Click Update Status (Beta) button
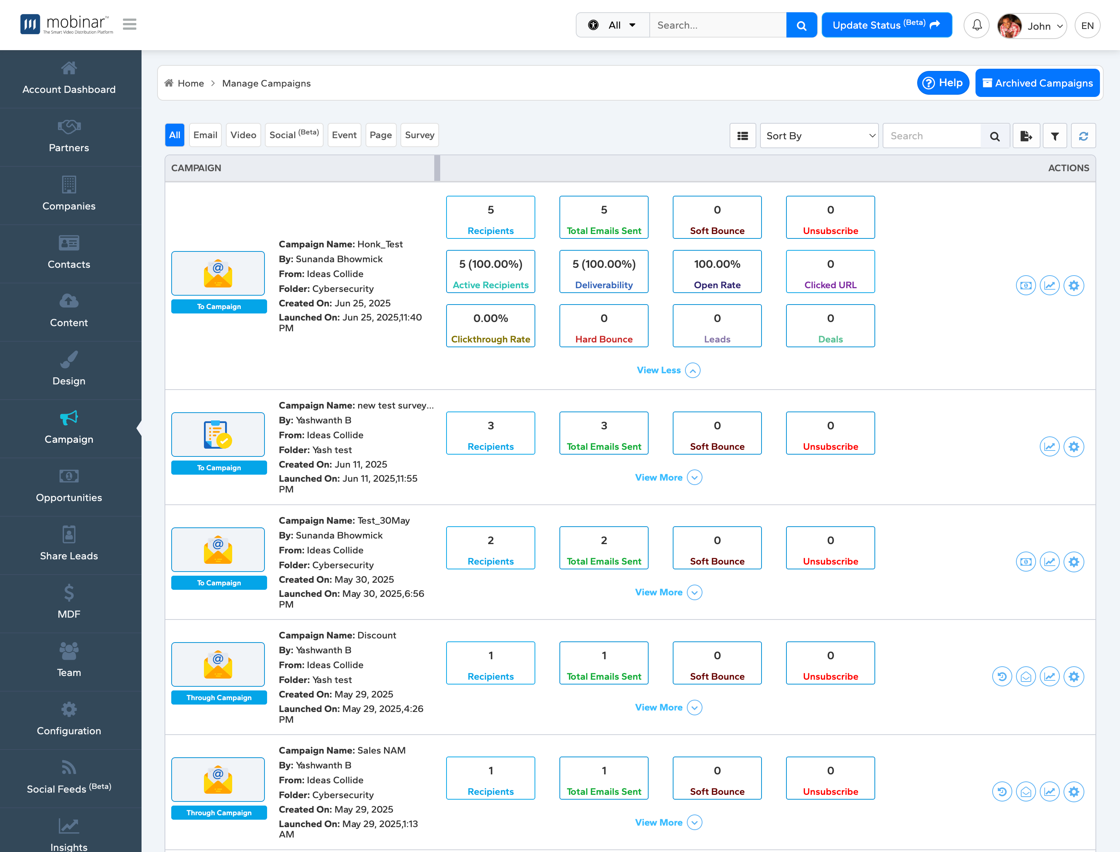Screen dimensions: 1120x852 (886, 25)
